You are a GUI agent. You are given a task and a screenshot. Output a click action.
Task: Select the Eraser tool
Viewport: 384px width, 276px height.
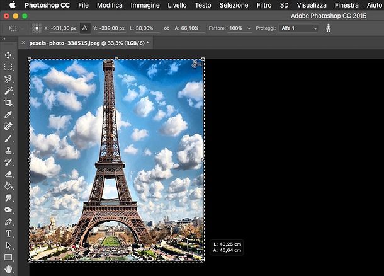click(8, 174)
